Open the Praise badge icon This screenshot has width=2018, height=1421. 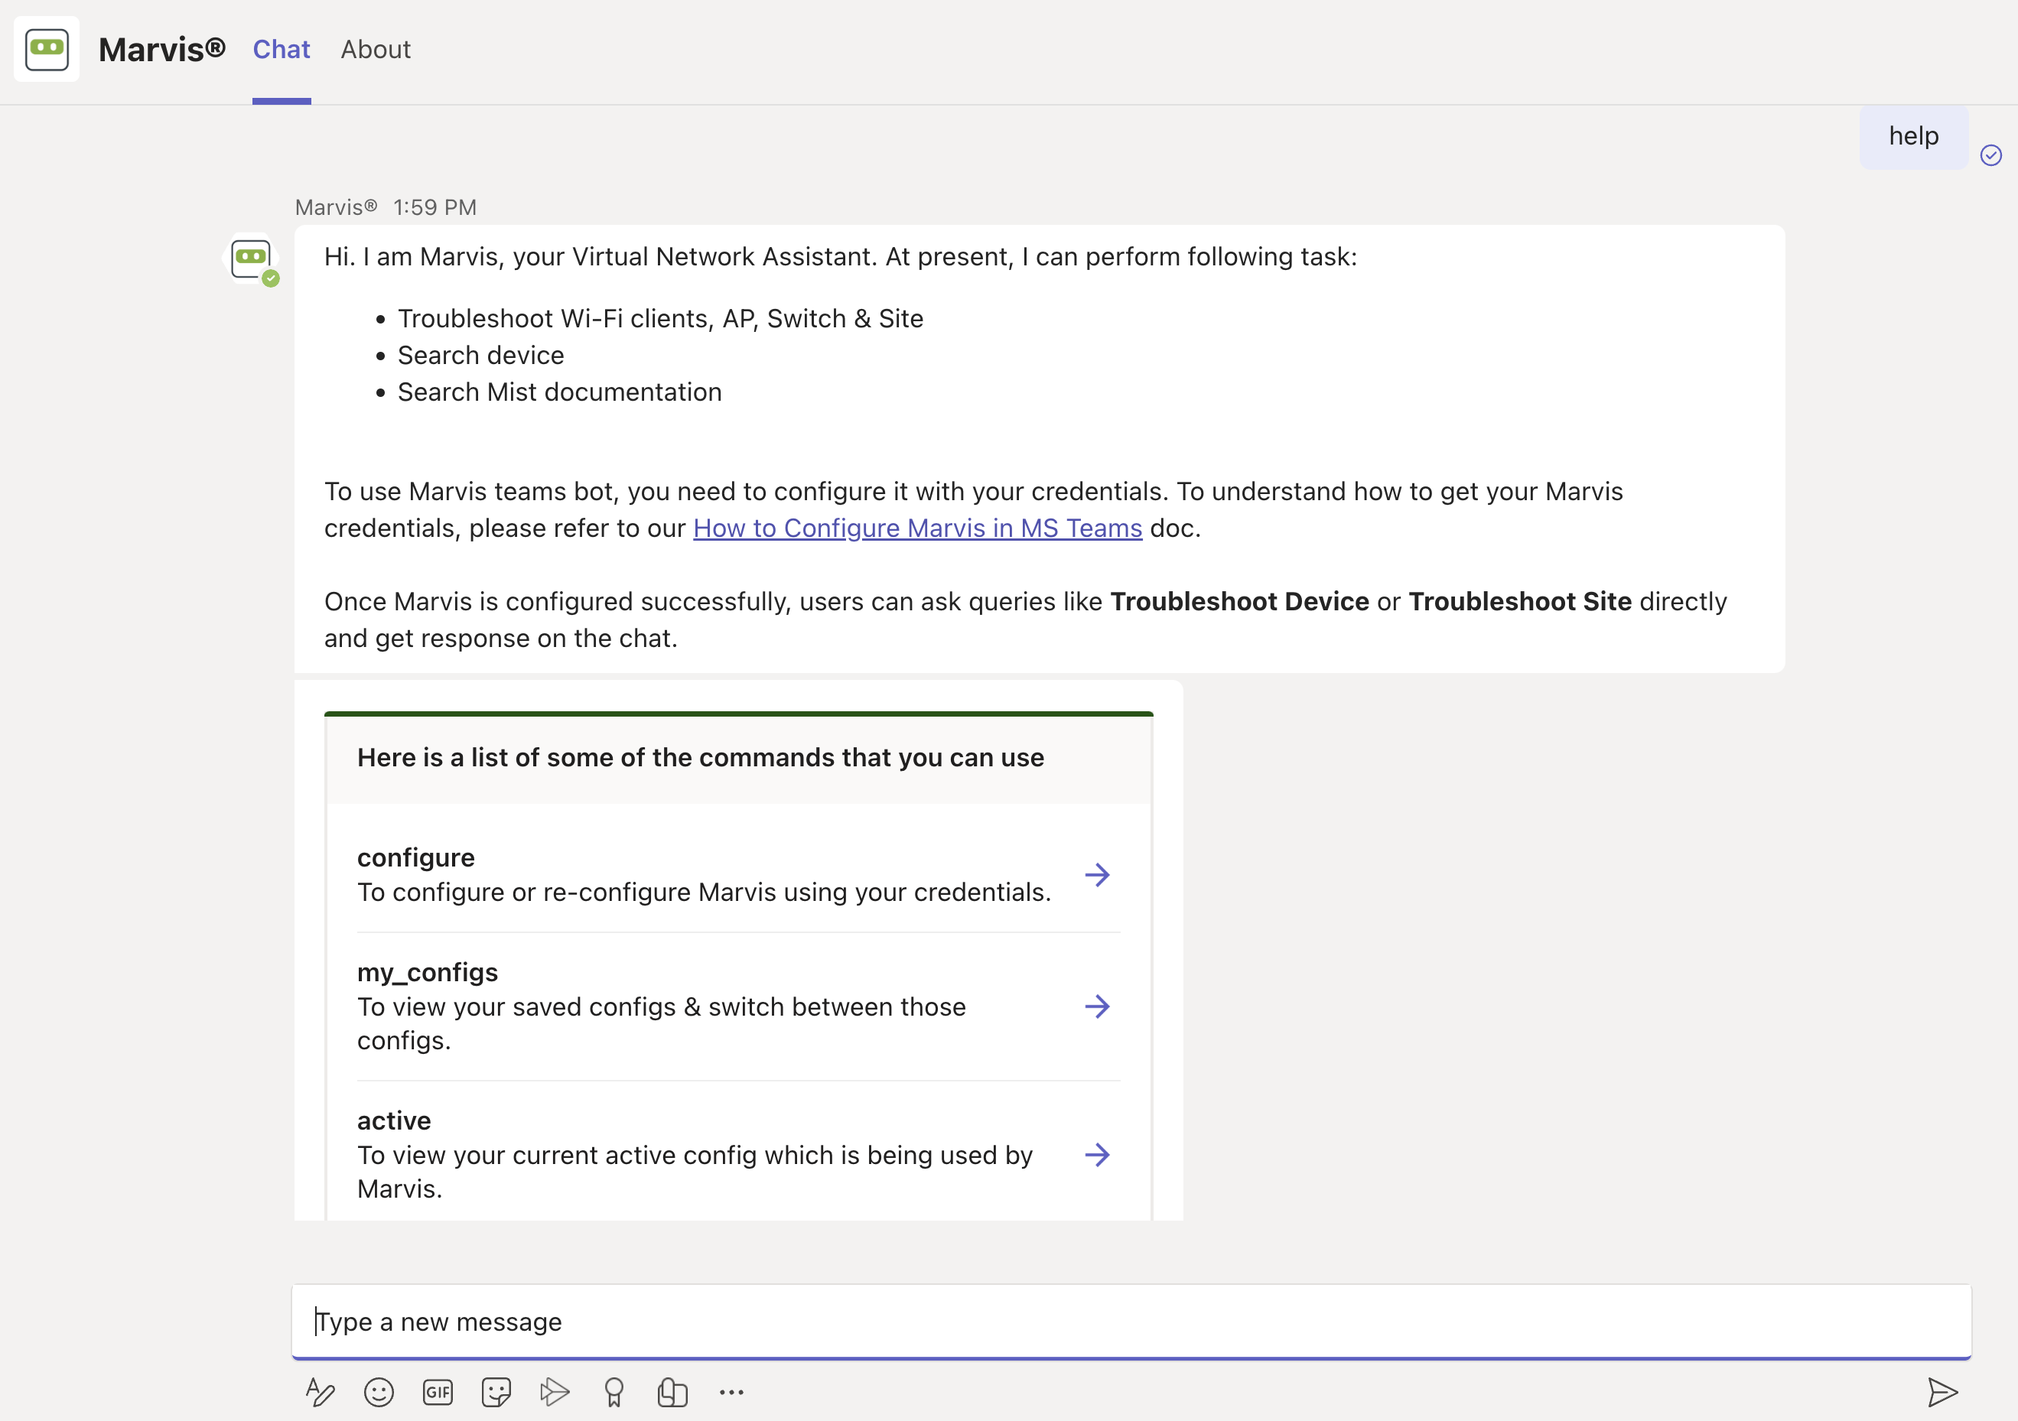click(x=614, y=1392)
